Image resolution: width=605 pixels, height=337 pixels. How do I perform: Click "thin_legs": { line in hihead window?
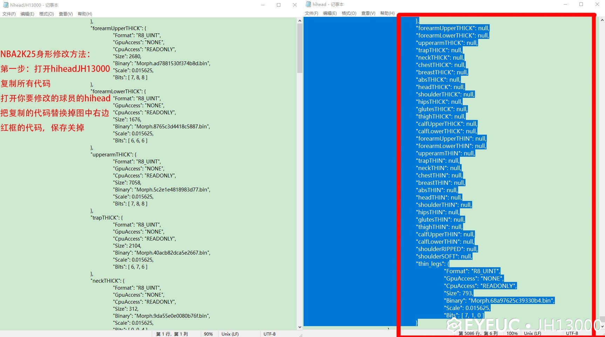coord(433,264)
